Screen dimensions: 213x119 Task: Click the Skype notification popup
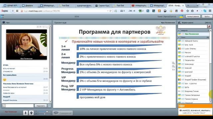tap(195, 110)
